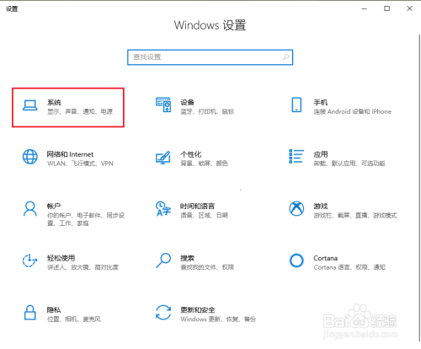The width and height of the screenshot is (421, 349).
Task: Open 网络和 Internet settings title
Action: point(70,154)
